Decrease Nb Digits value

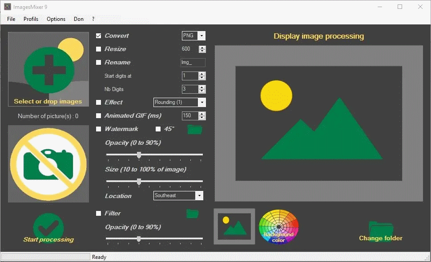pyautogui.click(x=202, y=91)
